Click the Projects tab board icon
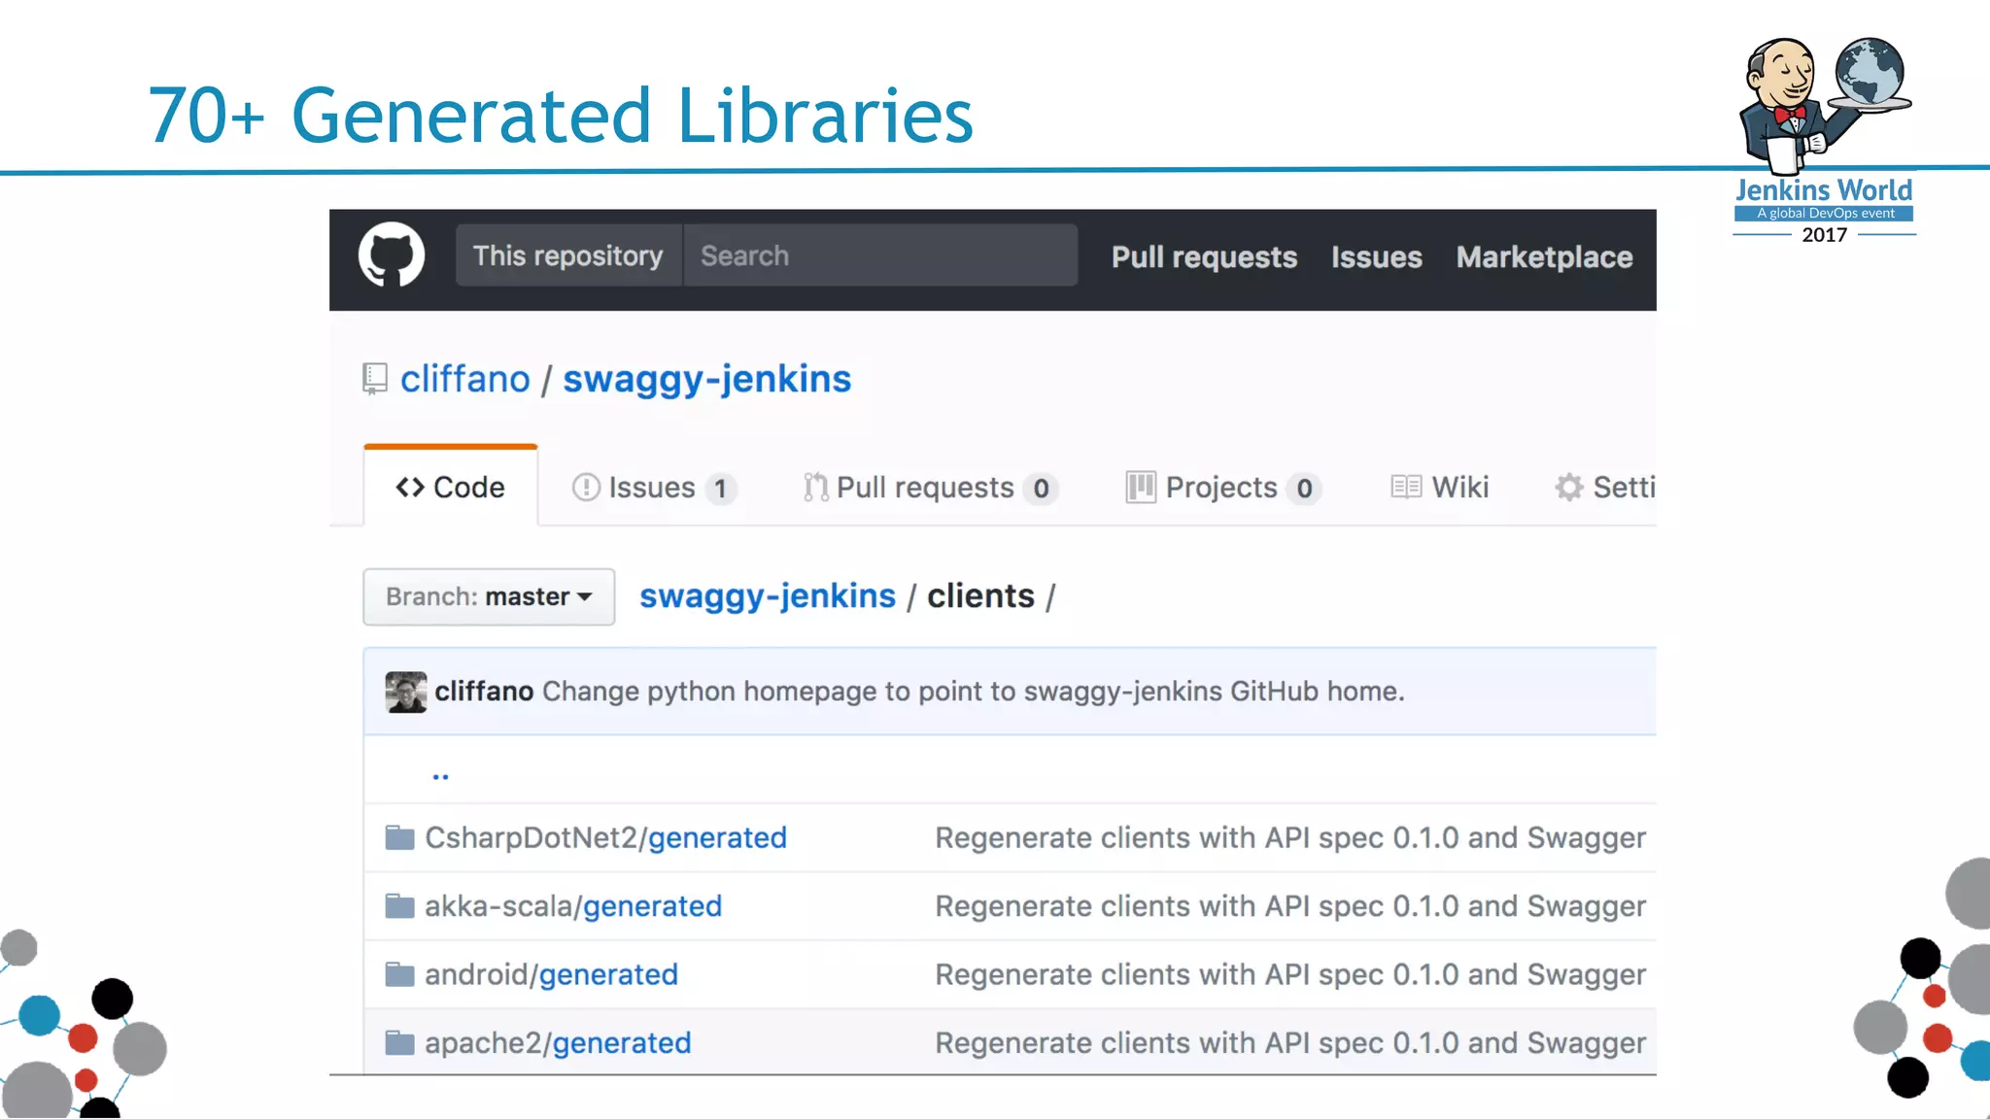Screen dimensions: 1990x1119 coord(1141,487)
